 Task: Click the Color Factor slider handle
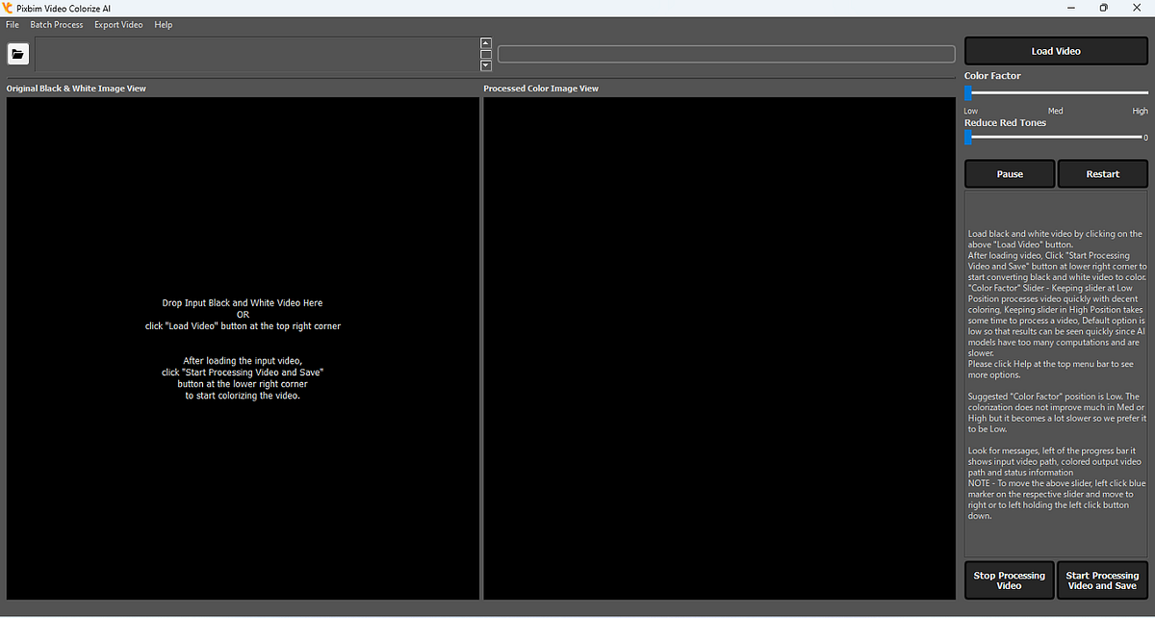click(x=968, y=93)
